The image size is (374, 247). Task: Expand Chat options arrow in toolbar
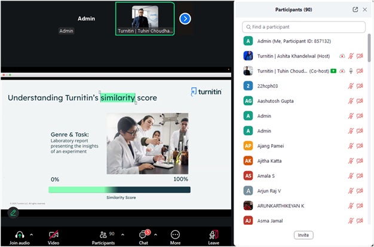point(155,235)
